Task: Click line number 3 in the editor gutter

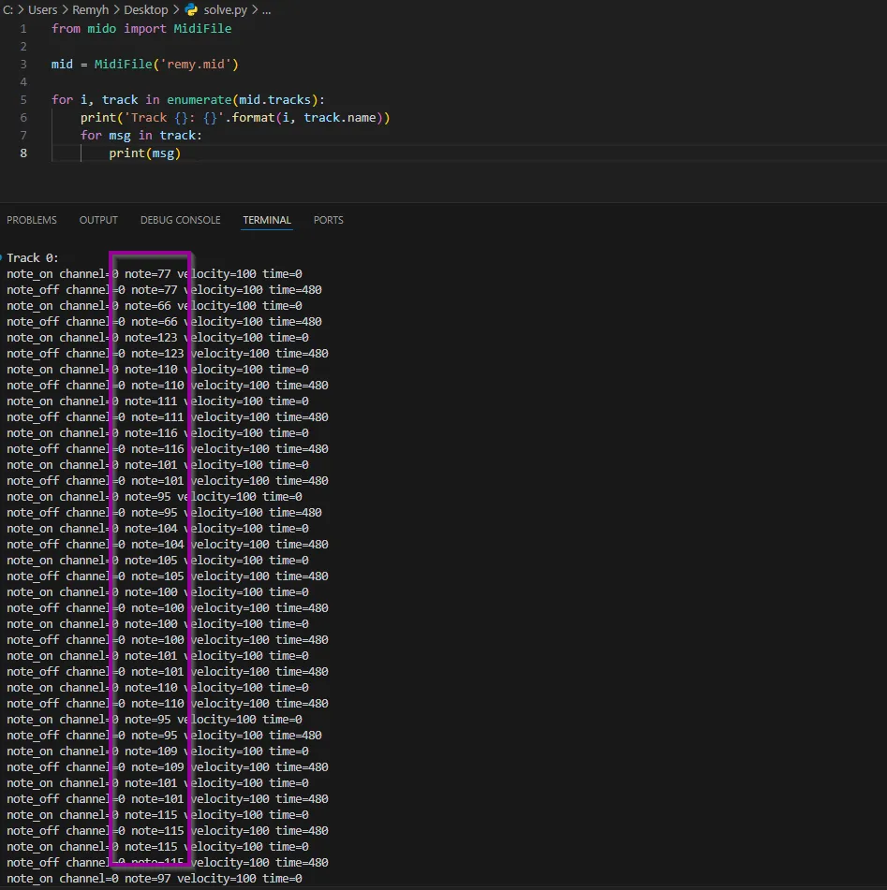Action: click(x=23, y=65)
